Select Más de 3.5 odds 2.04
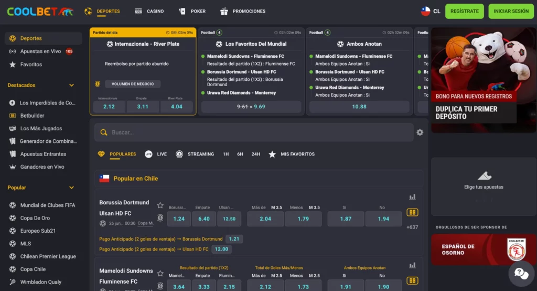This screenshot has height=291, width=537. pyautogui.click(x=265, y=219)
